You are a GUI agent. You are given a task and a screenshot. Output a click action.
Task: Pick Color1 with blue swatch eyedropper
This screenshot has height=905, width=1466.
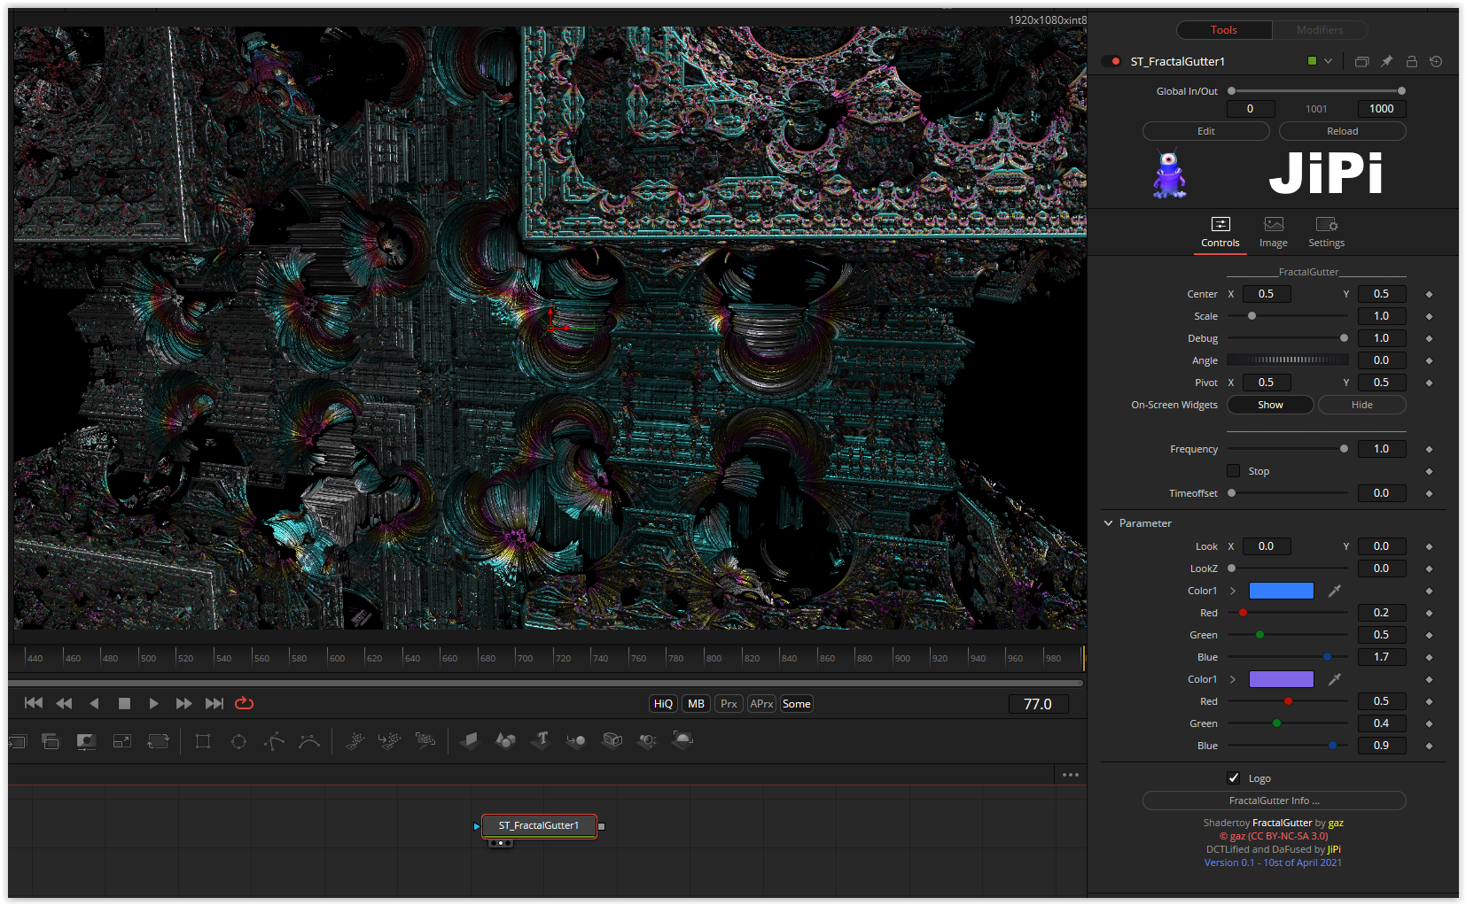click(x=1334, y=591)
